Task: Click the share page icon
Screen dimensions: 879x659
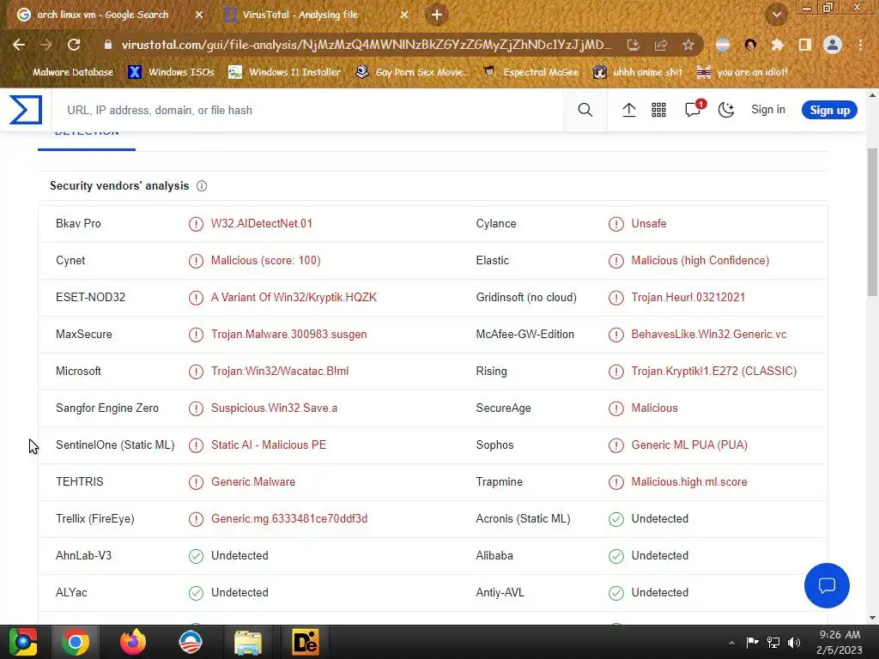Action: pos(661,45)
